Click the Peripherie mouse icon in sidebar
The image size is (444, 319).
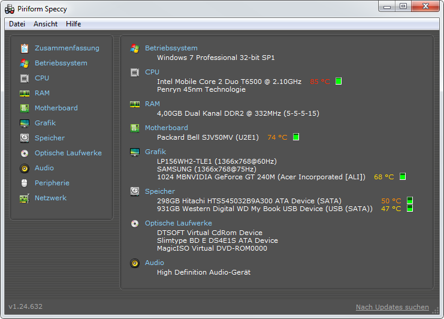click(x=25, y=183)
